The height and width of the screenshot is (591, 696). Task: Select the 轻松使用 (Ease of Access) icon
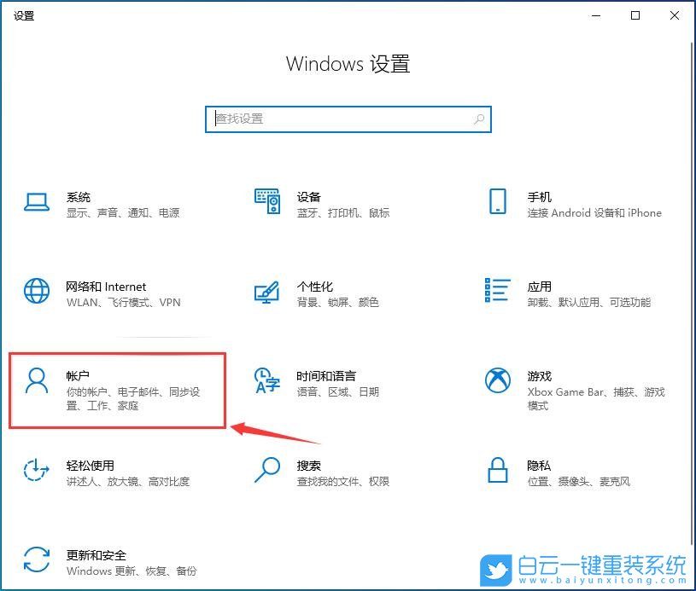click(36, 470)
